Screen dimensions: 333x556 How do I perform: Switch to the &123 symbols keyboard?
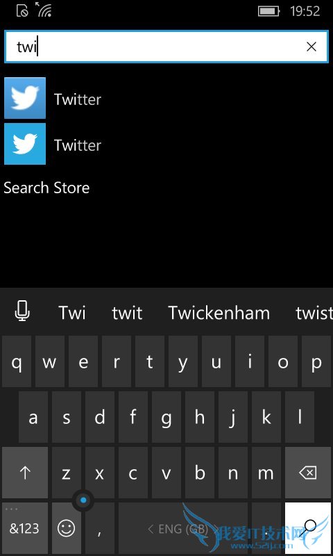(x=25, y=528)
